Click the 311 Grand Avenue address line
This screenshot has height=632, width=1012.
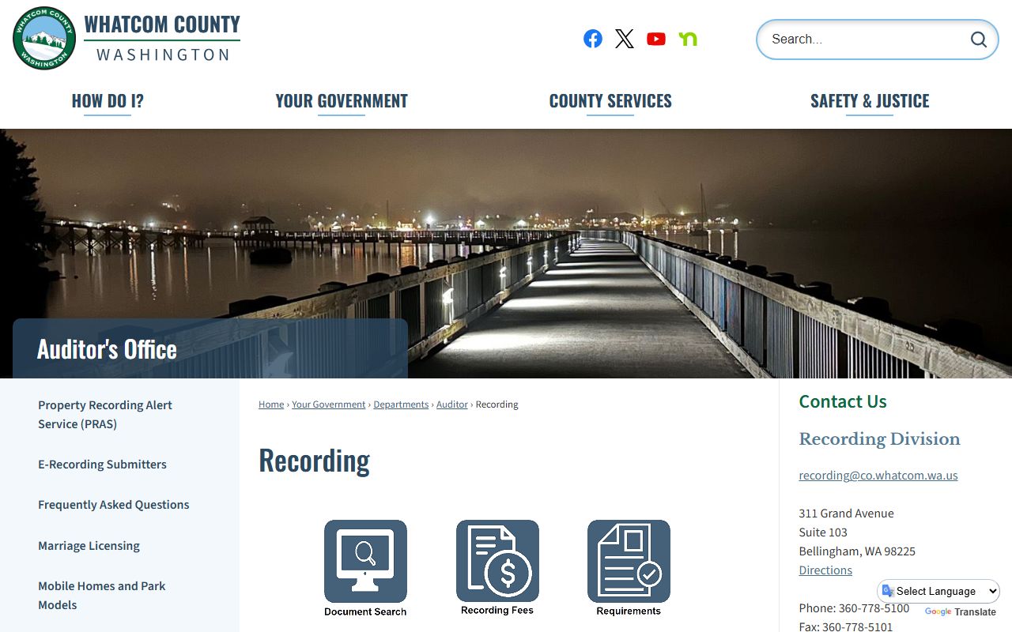[846, 513]
